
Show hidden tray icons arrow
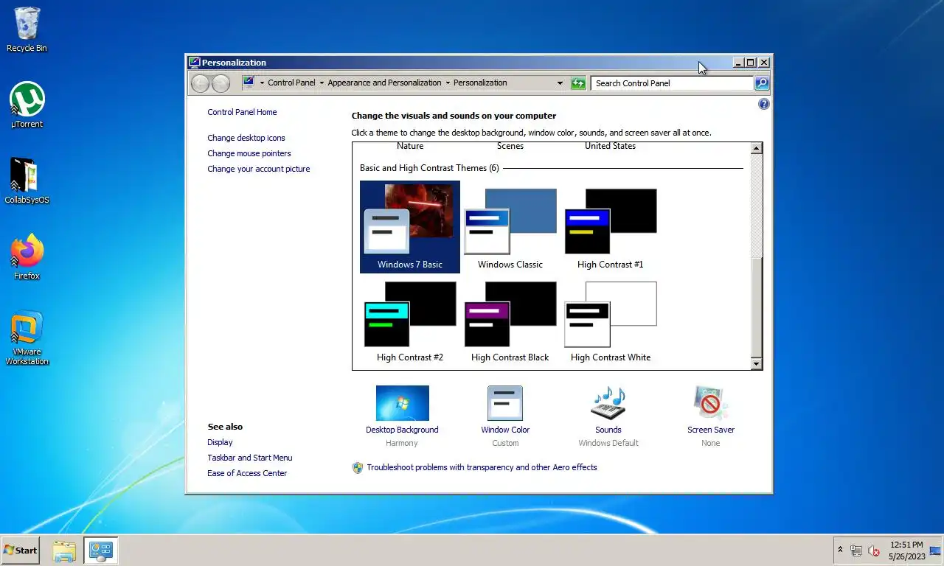tap(840, 551)
